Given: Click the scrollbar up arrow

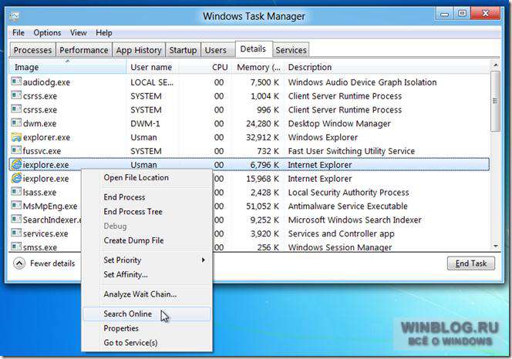Looking at the screenshot, I should [x=495, y=65].
